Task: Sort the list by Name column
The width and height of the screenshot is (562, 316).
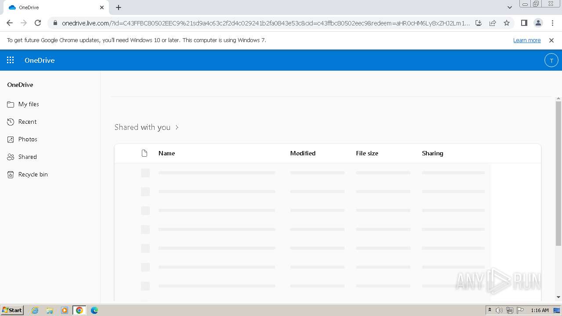Action: tap(166, 153)
